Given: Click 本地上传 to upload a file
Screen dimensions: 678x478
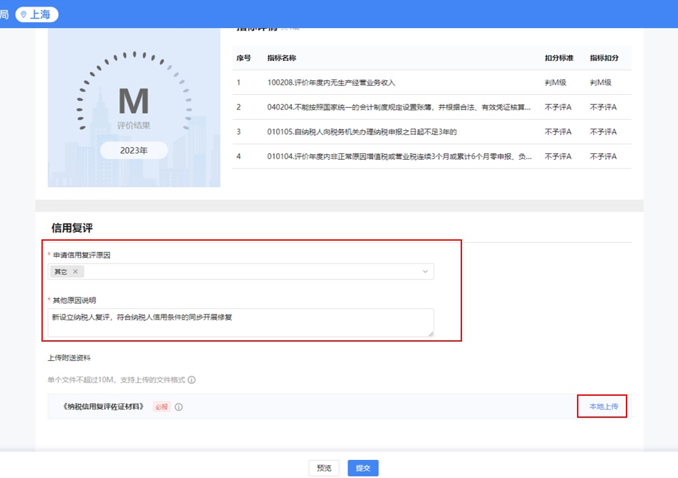Looking at the screenshot, I should [x=603, y=406].
